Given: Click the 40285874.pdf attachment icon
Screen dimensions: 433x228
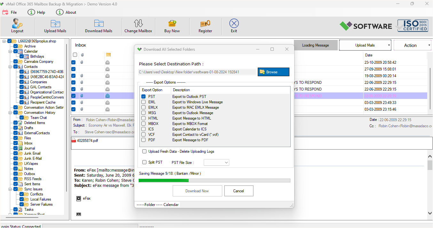Looking at the screenshot, I should [x=74, y=141].
